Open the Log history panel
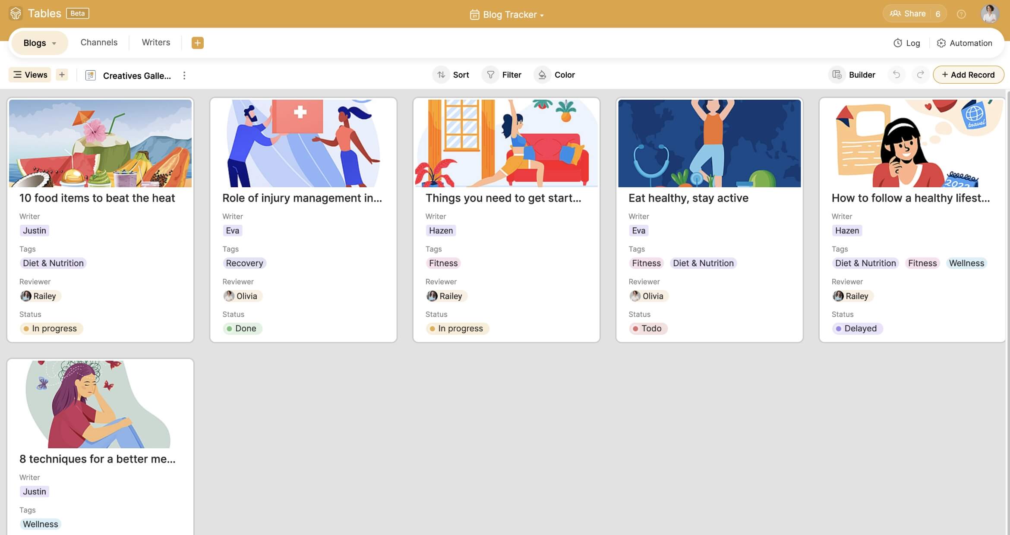The image size is (1010, 535). coord(906,43)
